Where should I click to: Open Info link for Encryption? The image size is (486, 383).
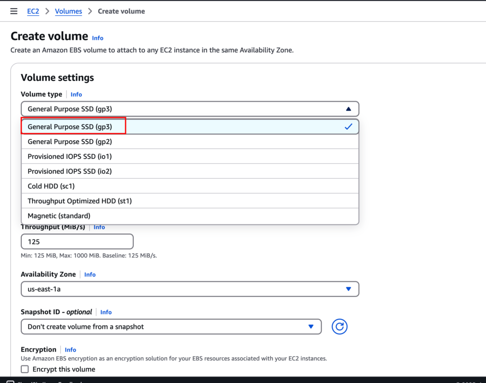tap(70, 349)
